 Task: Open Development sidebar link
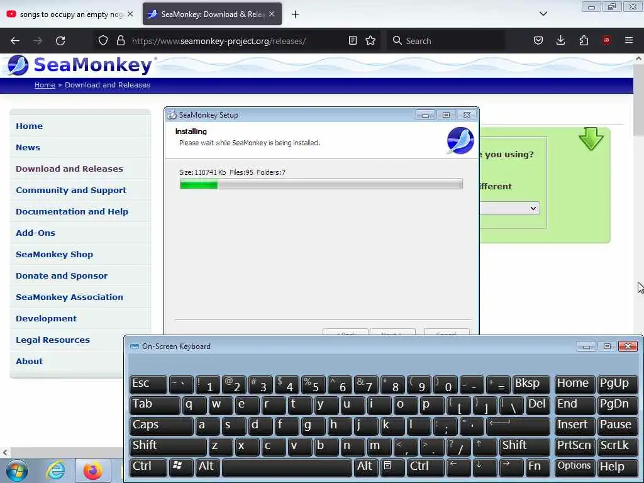(x=46, y=318)
